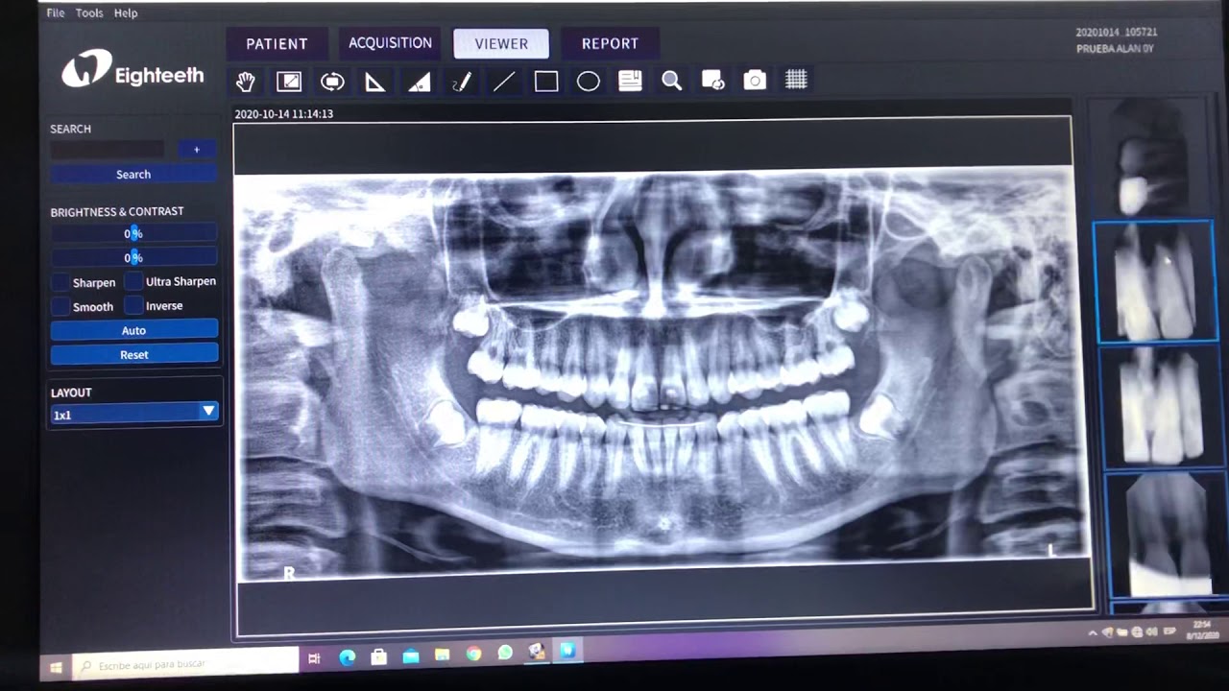Click the Reset button
Screen dimensions: 1229x691
(134, 354)
